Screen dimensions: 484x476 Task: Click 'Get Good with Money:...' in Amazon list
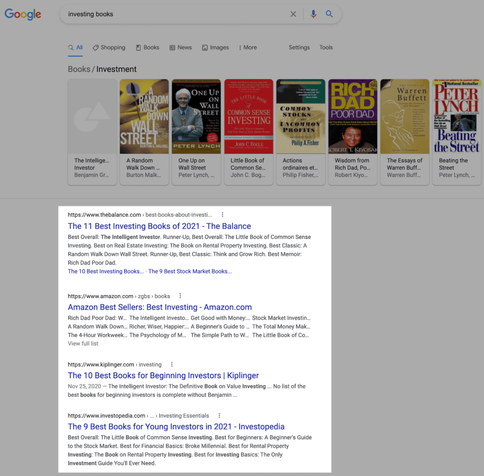pyautogui.click(x=220, y=318)
